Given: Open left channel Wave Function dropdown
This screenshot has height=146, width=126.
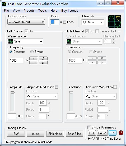Looking at the screenshot, I should coord(25,41).
